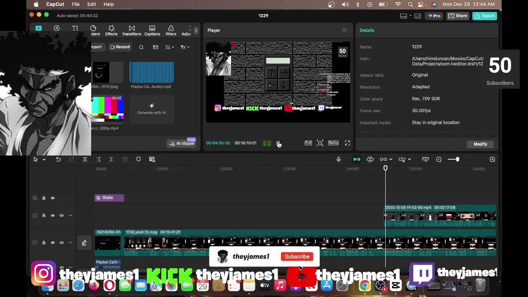Open the Player panel hamburger menu
Image resolution: width=528 pixels, height=297 pixels.
pyautogui.click(x=344, y=30)
